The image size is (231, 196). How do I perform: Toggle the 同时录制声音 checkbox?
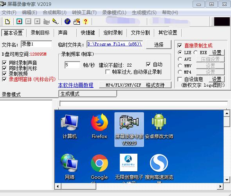coord(4,63)
